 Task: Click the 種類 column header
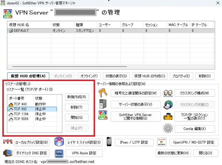86,25
